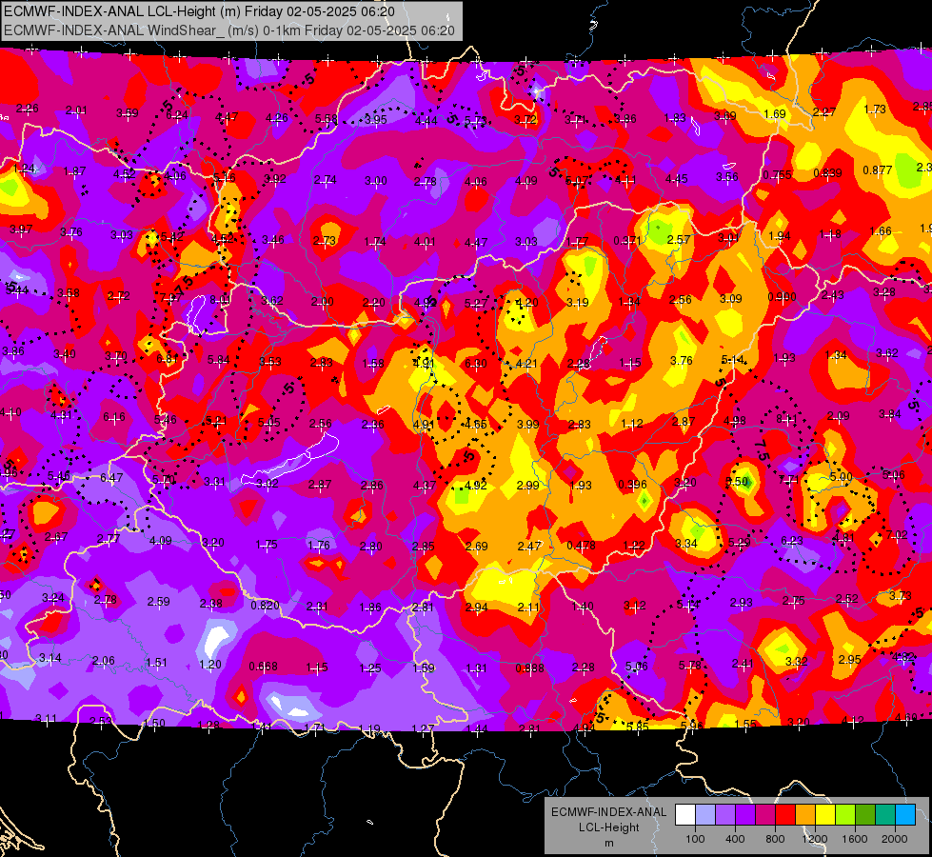Choose the orange legend swatch
Image resolution: width=932 pixels, height=857 pixels.
click(804, 815)
